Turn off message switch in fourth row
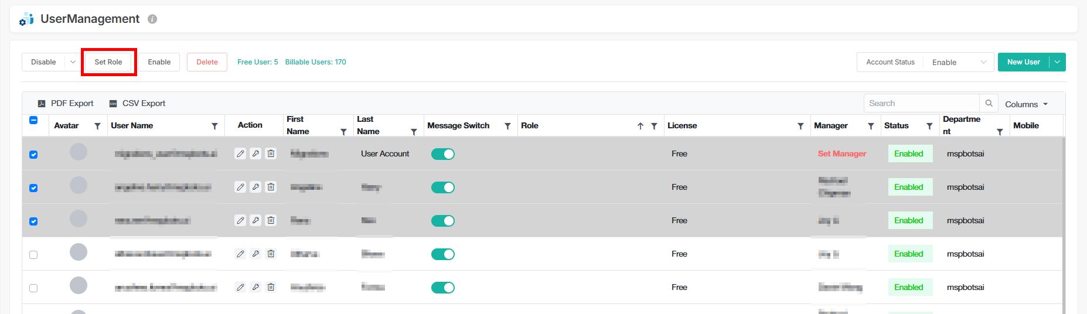 (443, 254)
